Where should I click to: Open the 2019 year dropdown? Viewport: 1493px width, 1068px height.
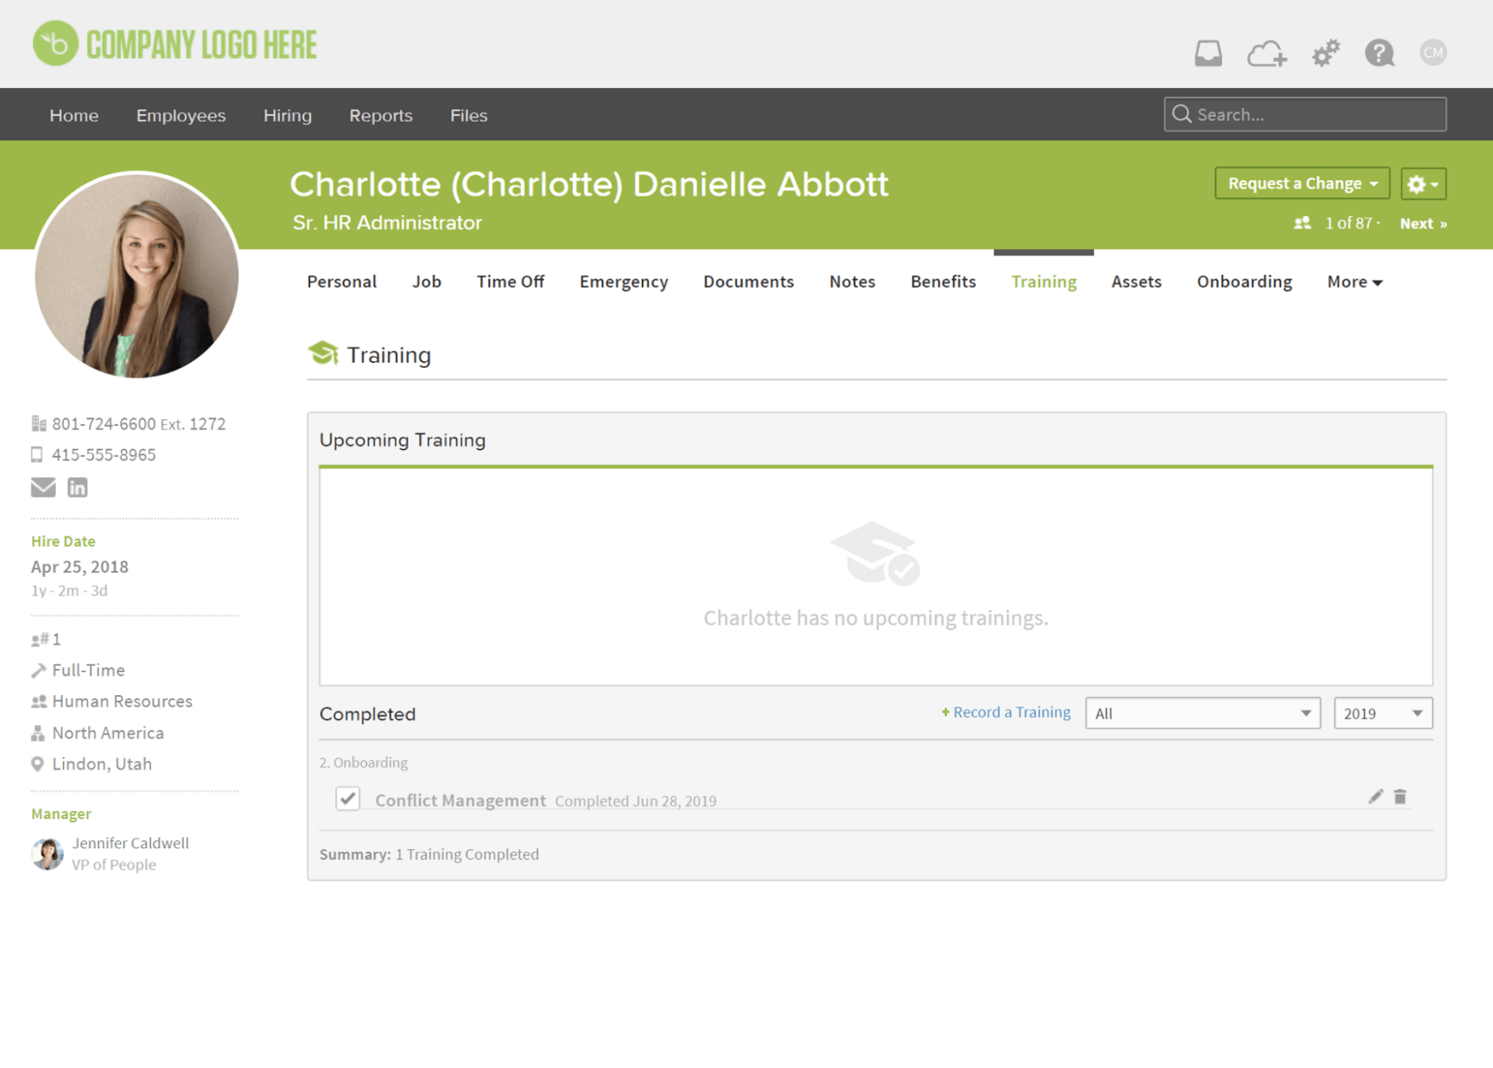click(1382, 713)
